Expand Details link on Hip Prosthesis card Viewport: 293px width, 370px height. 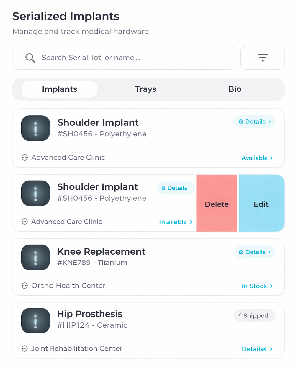257,349
